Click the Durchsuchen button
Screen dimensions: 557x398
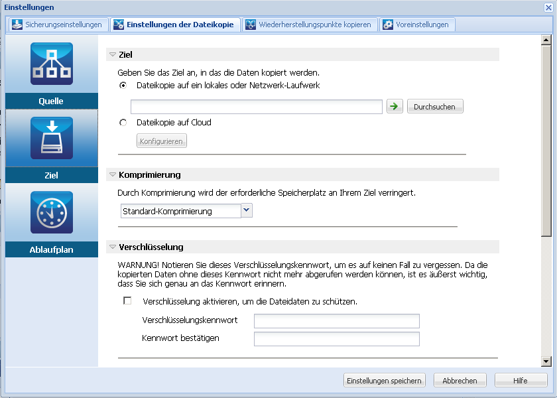pos(435,106)
